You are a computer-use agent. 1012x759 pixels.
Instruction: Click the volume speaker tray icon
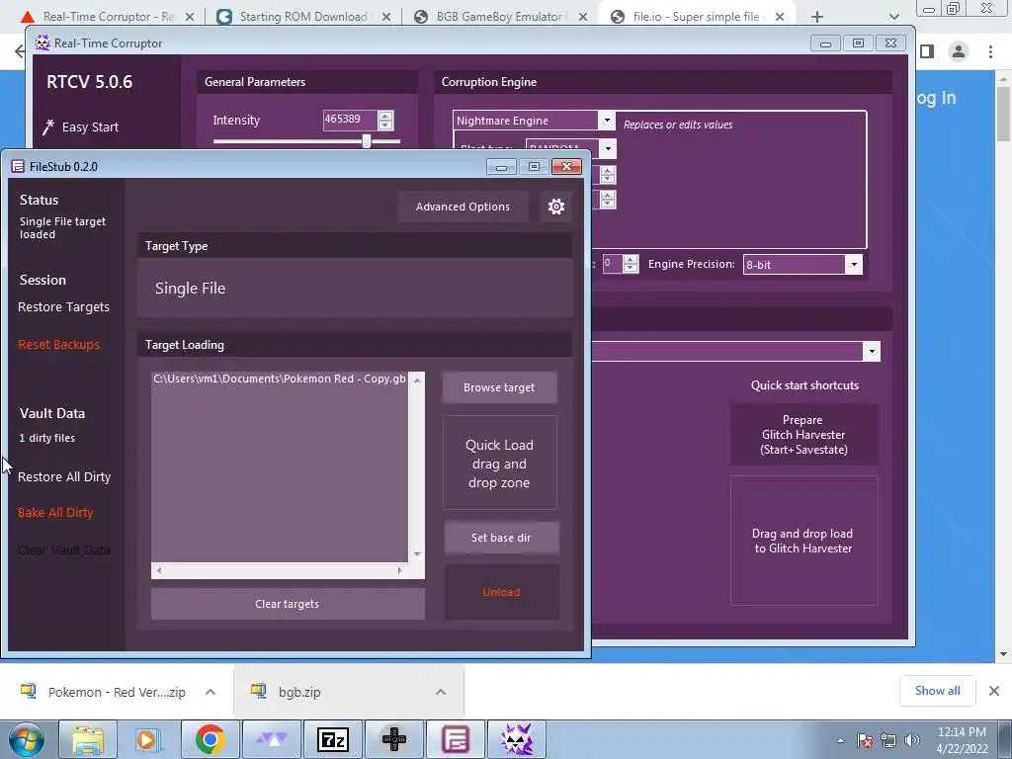pos(912,740)
